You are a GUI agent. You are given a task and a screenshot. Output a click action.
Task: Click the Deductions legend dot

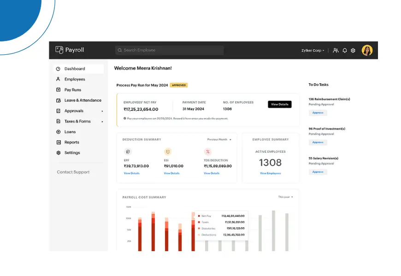(x=199, y=235)
